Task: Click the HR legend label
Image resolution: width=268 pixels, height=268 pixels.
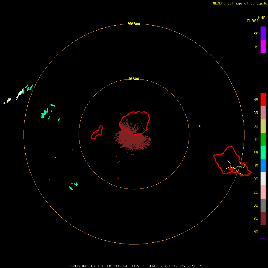Action: point(255,139)
